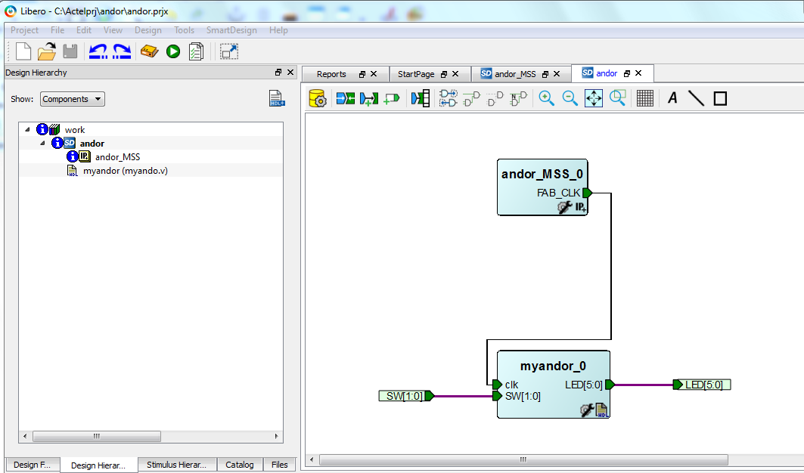804x473 pixels.
Task: Switch to the andor_MSS tab
Action: (514, 74)
